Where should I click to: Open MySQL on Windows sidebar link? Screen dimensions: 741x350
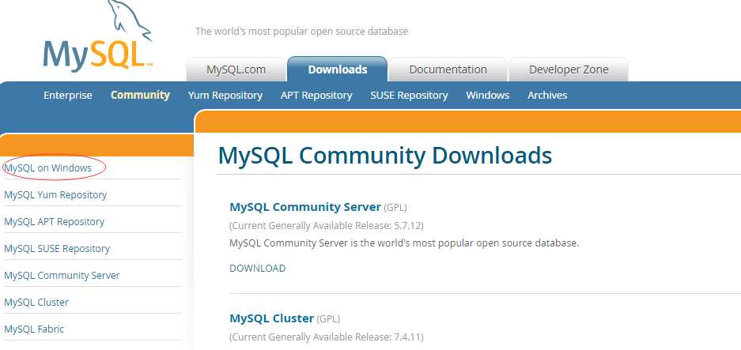pyautogui.click(x=47, y=167)
